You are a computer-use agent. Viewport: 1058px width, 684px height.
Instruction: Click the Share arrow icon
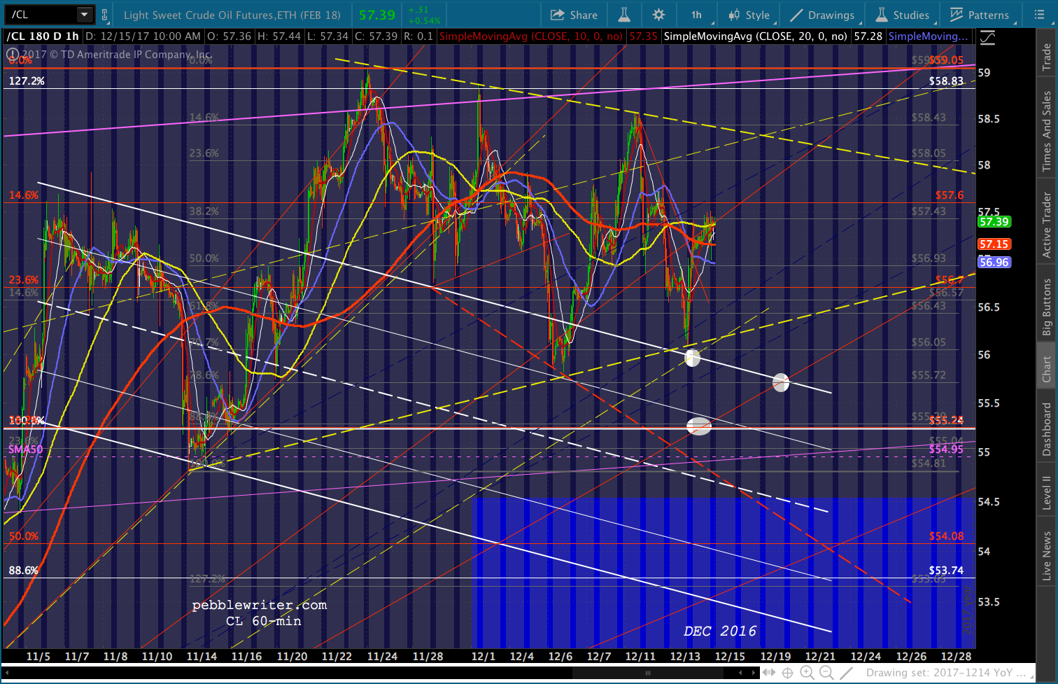(x=557, y=15)
